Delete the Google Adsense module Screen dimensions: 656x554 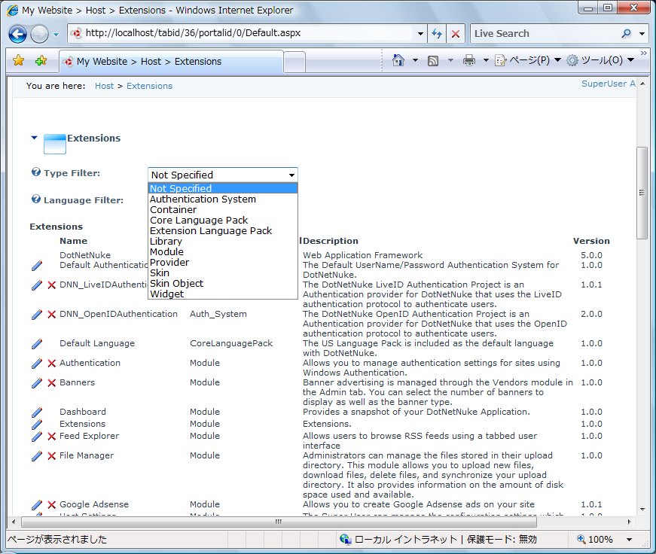point(51,505)
